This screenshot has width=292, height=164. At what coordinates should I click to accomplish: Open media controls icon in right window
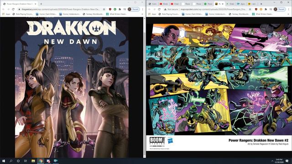[x=271, y=9]
